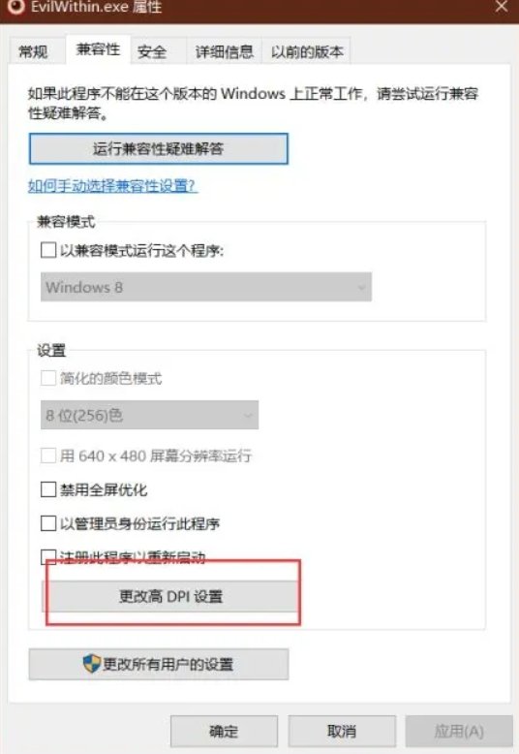Tick the 注册此程序以重新启动 checkbox

point(48,557)
